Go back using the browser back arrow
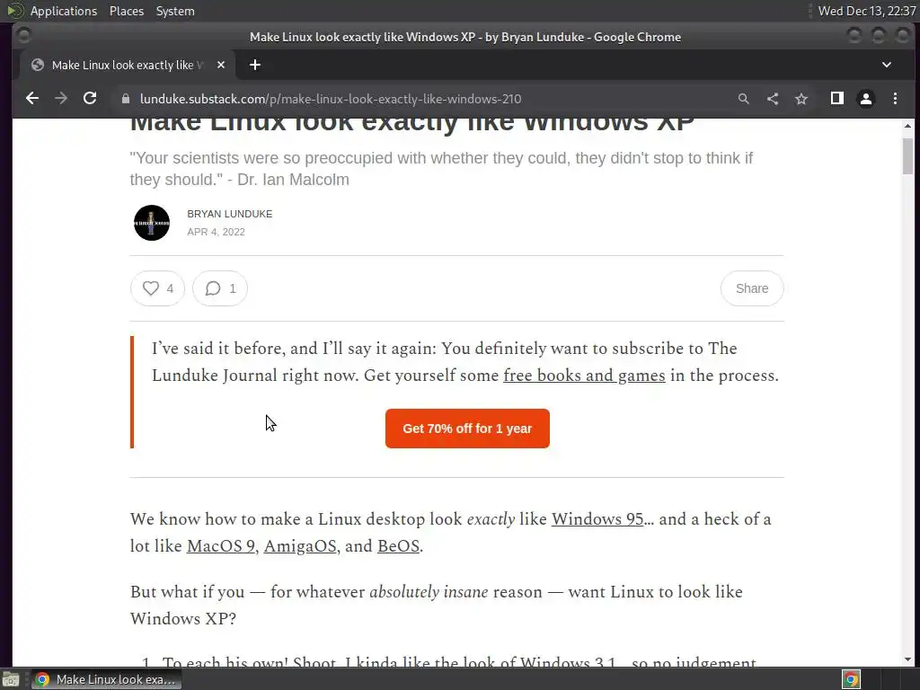Screen dimensions: 920x690 point(32,99)
